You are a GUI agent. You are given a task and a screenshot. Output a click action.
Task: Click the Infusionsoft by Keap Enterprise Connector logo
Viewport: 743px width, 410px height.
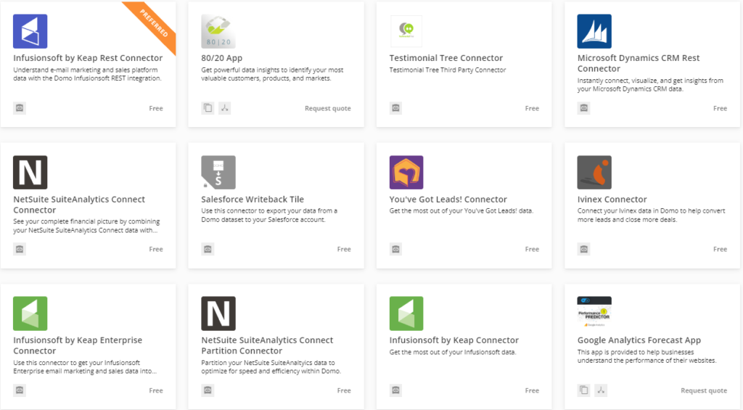tap(30, 313)
